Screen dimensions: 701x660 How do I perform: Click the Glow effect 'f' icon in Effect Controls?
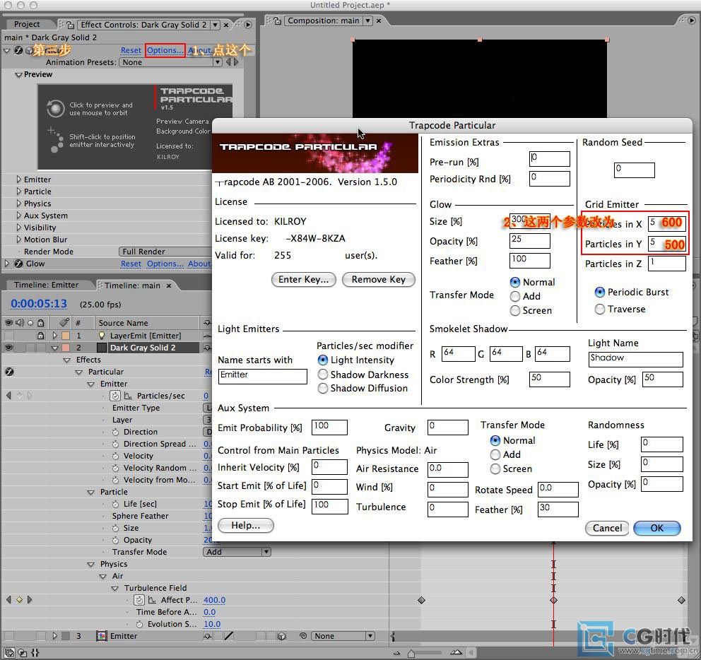point(18,264)
